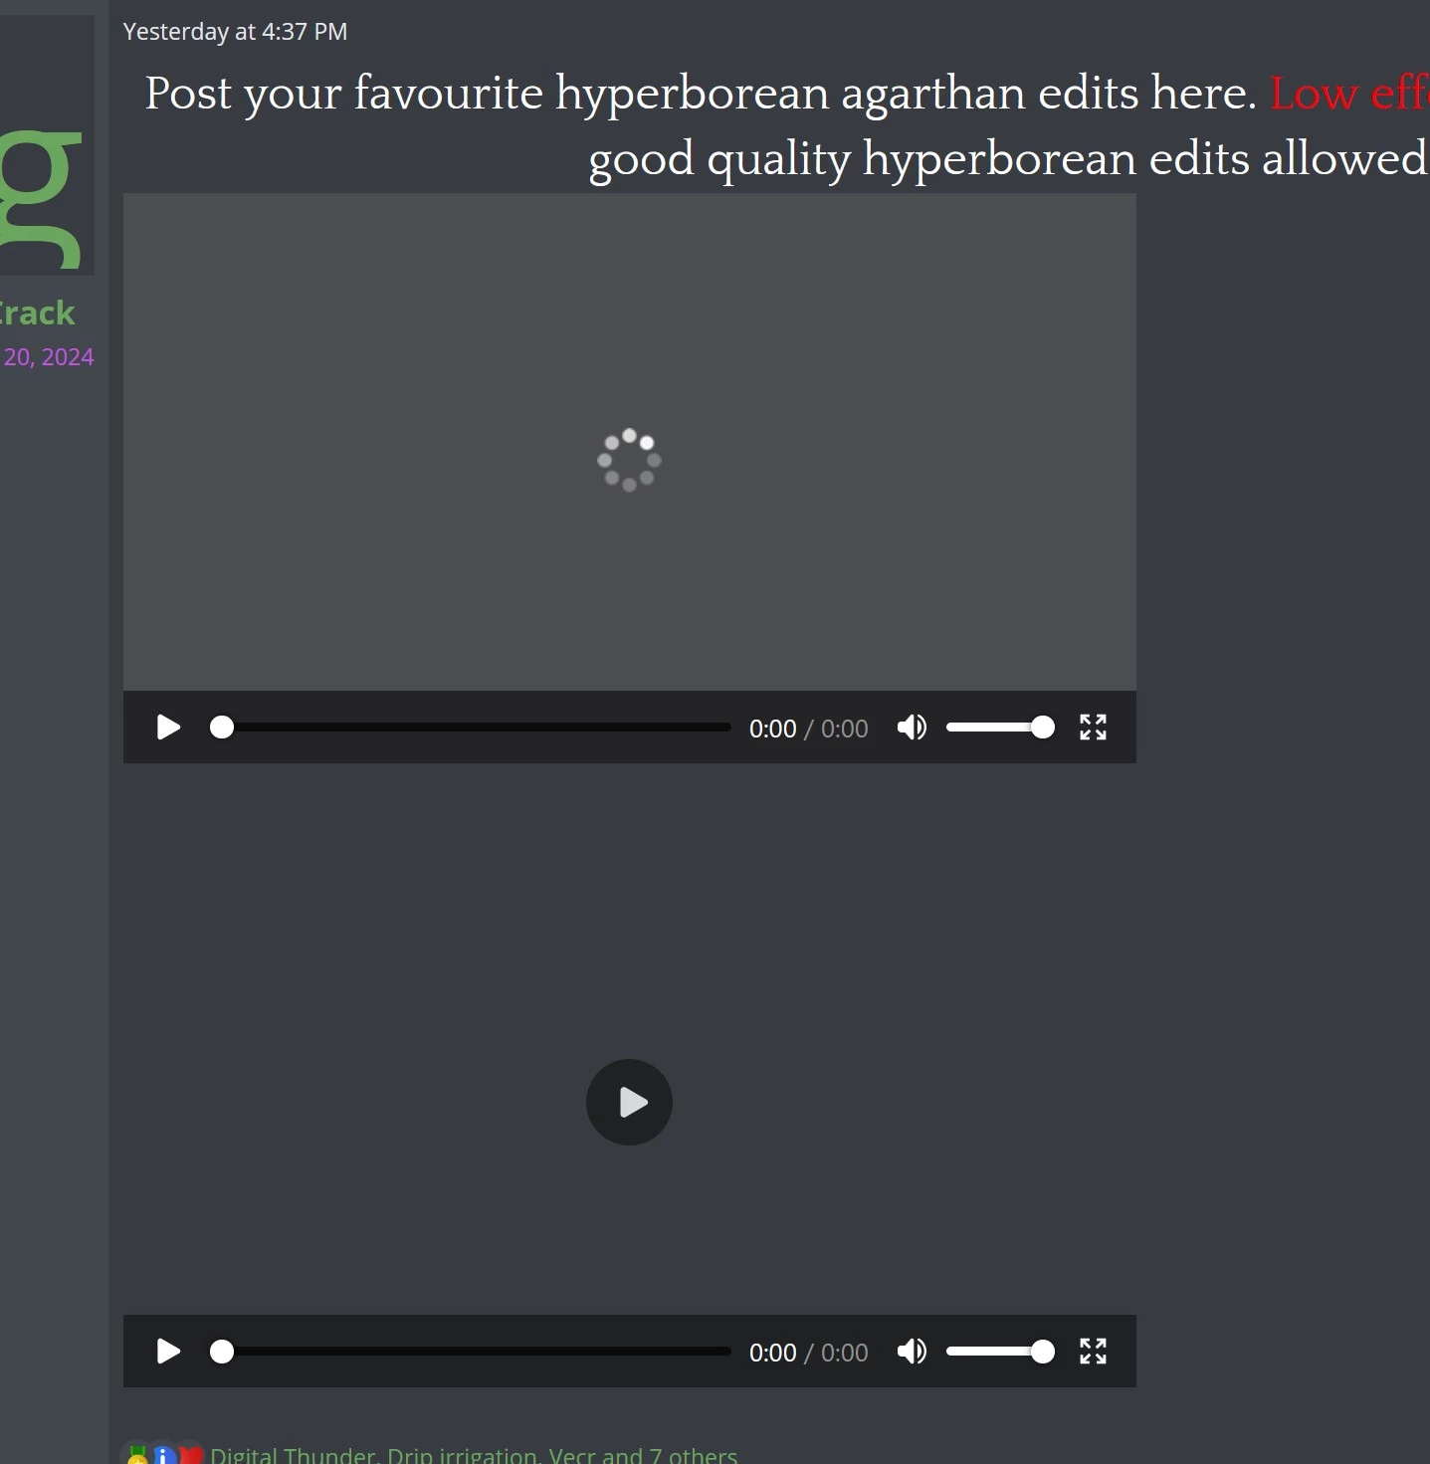The width and height of the screenshot is (1430, 1464).
Task: Enter fullscreen on the second video
Action: coord(1093,1352)
